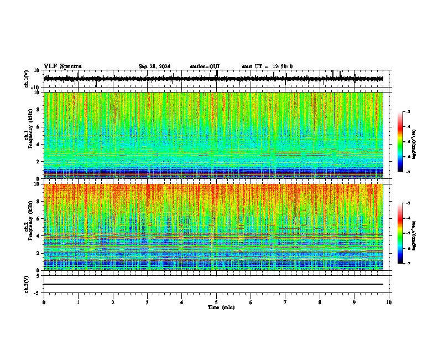
Task: Click the ch.1 spectrogram color scale bar
Action: pos(400,142)
